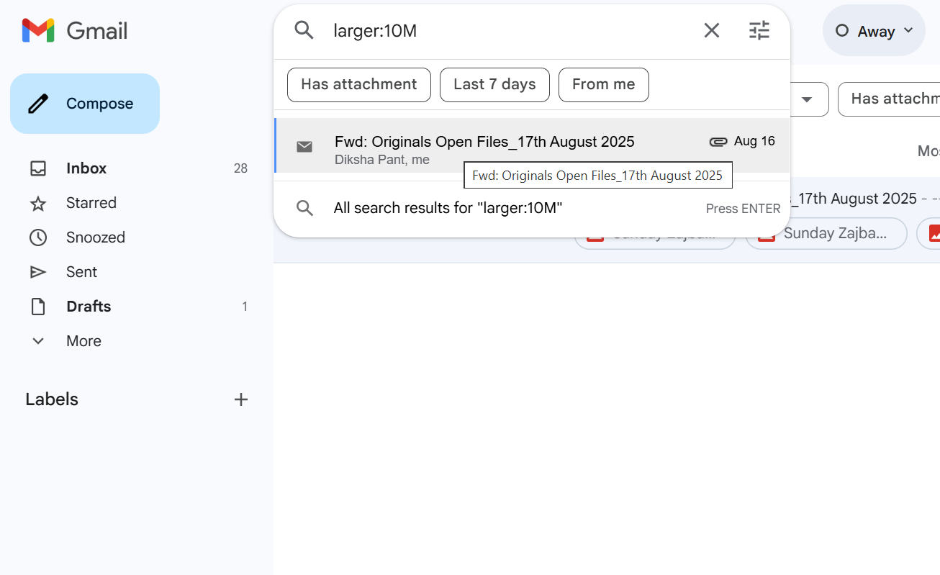Click the paperclip attachment icon on Aug 16 email
Viewport: 940px width, 575px height.
(718, 141)
